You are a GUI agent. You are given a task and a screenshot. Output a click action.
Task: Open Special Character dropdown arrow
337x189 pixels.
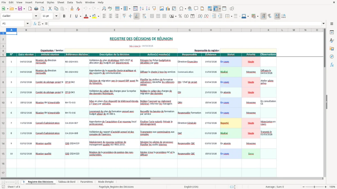point(185,9)
